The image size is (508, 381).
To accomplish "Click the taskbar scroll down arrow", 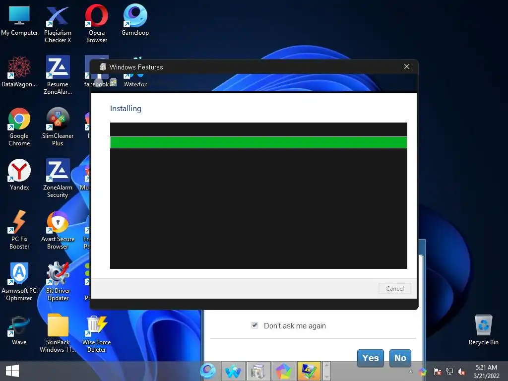I will click(x=326, y=376).
